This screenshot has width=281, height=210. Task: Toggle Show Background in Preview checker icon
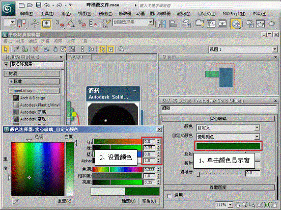[x=72, y=49]
